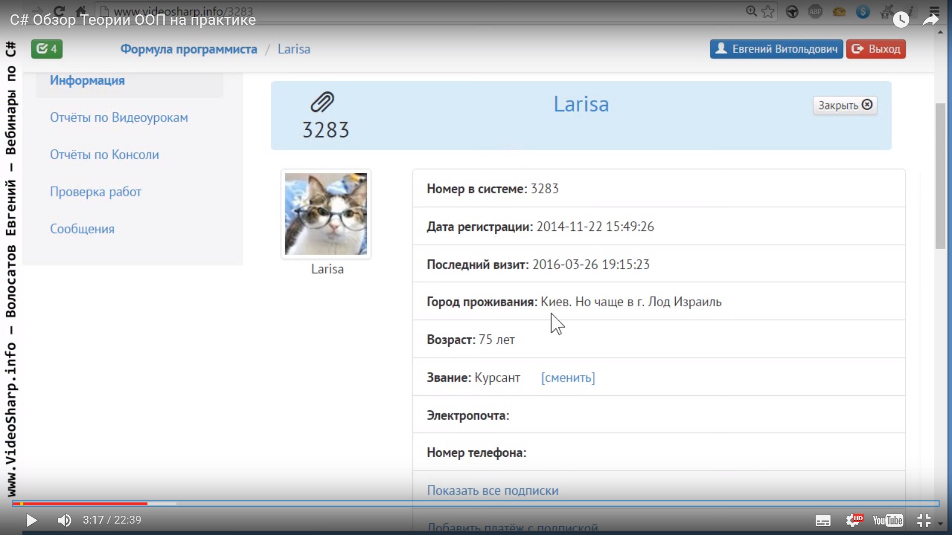Click the Номер в системе value 3283

pos(544,189)
